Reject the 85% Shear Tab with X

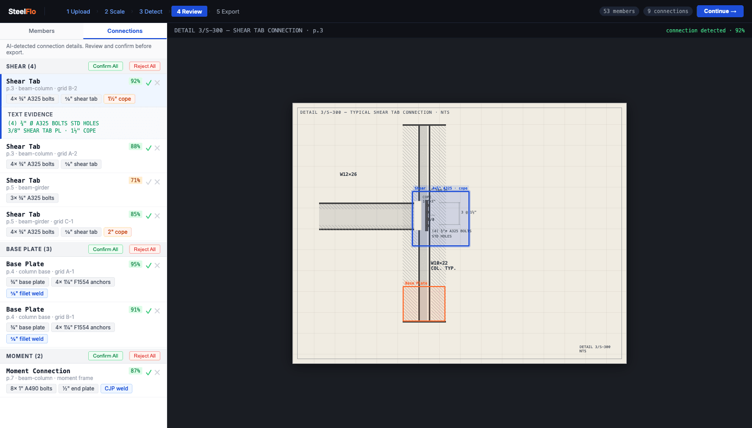pyautogui.click(x=157, y=216)
